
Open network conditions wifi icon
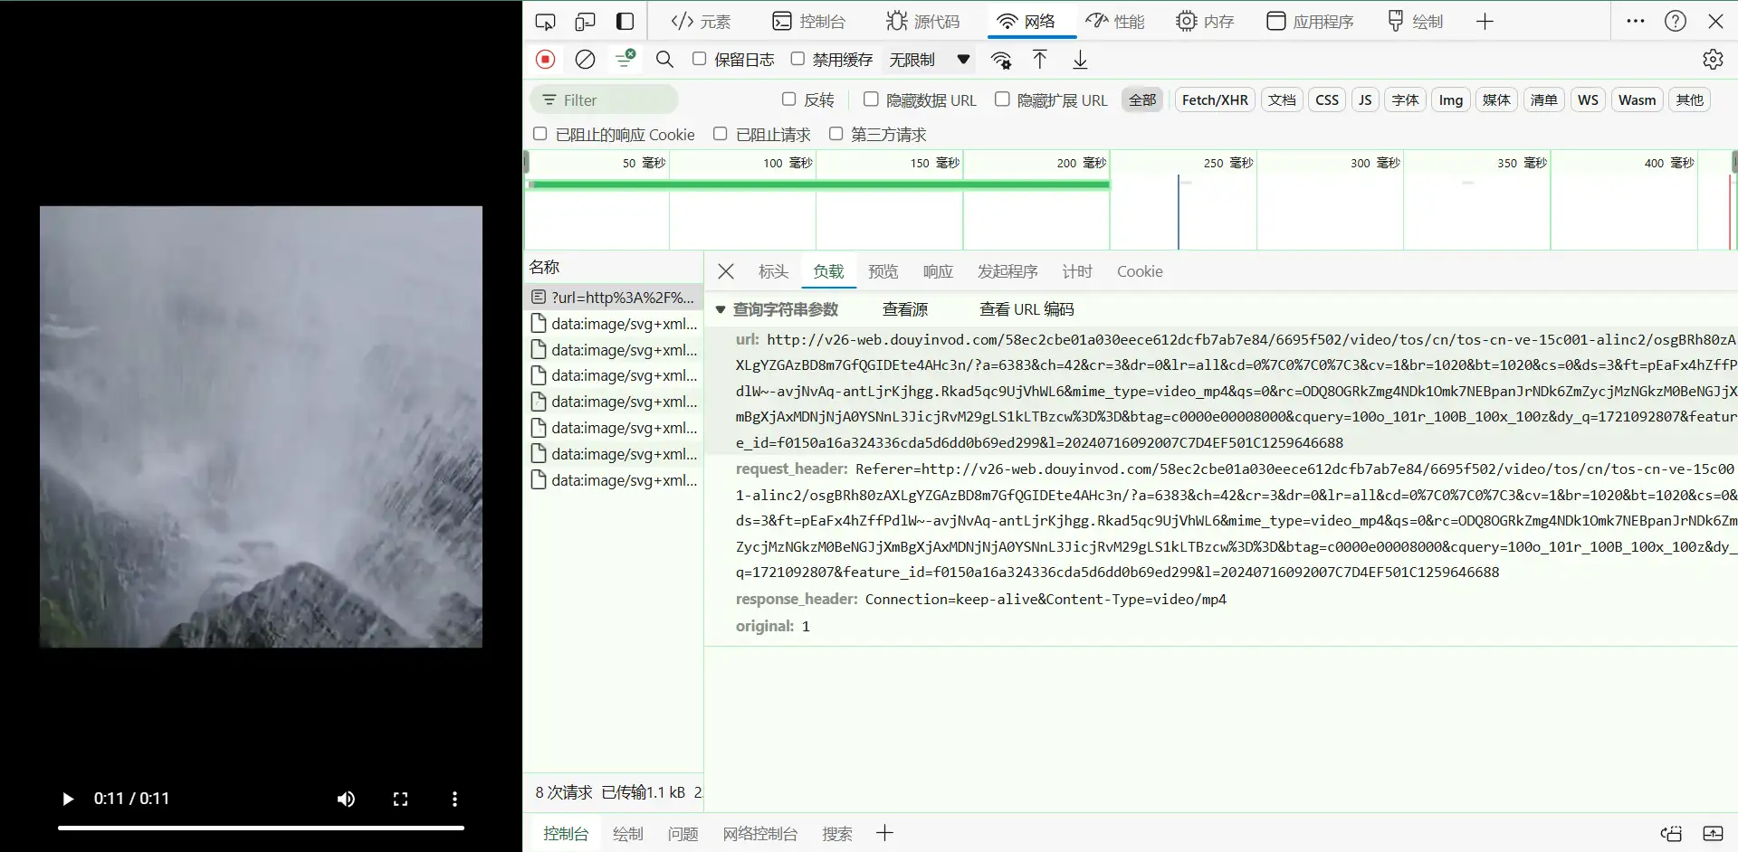click(x=1000, y=60)
